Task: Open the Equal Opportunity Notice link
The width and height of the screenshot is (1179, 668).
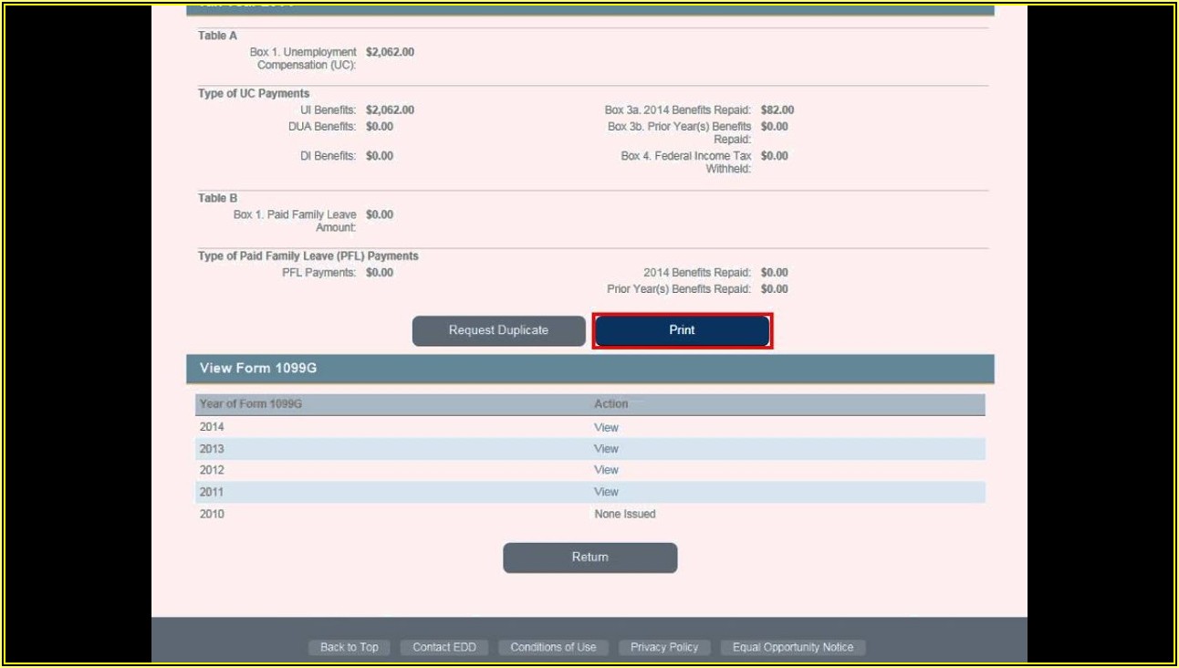Action: (x=792, y=647)
